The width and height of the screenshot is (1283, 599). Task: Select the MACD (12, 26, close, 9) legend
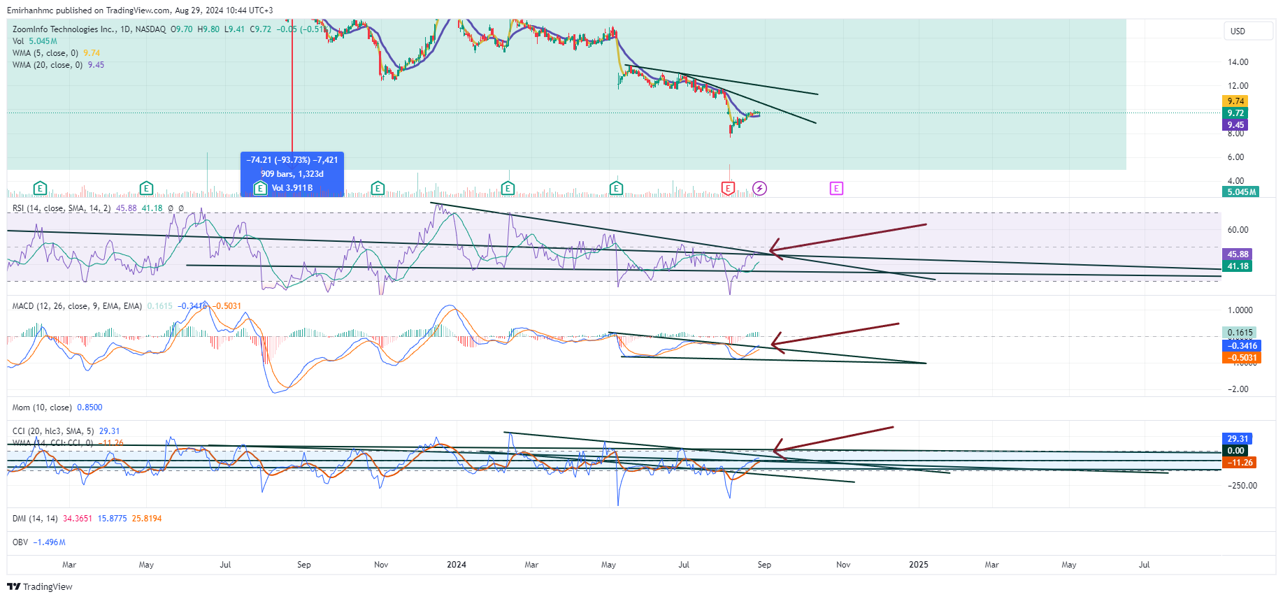[77, 306]
